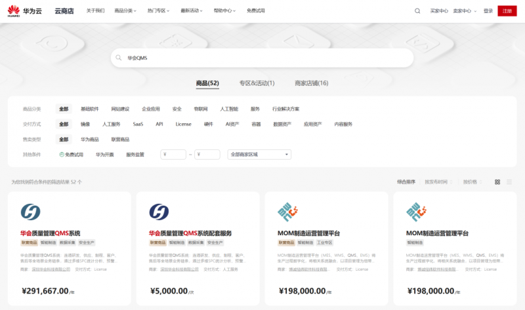Filter delivery method by AI资产
Screen dimensions: 525x310
point(232,124)
